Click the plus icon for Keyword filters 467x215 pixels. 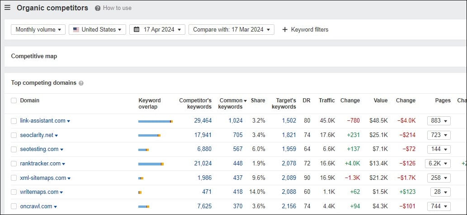(285, 29)
